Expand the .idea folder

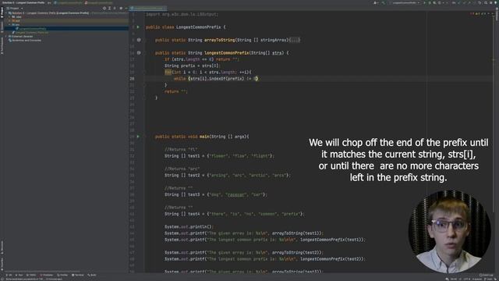(x=9, y=17)
